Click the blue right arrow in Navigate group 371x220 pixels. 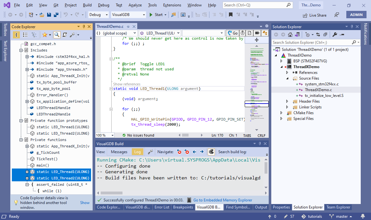click(x=202, y=152)
